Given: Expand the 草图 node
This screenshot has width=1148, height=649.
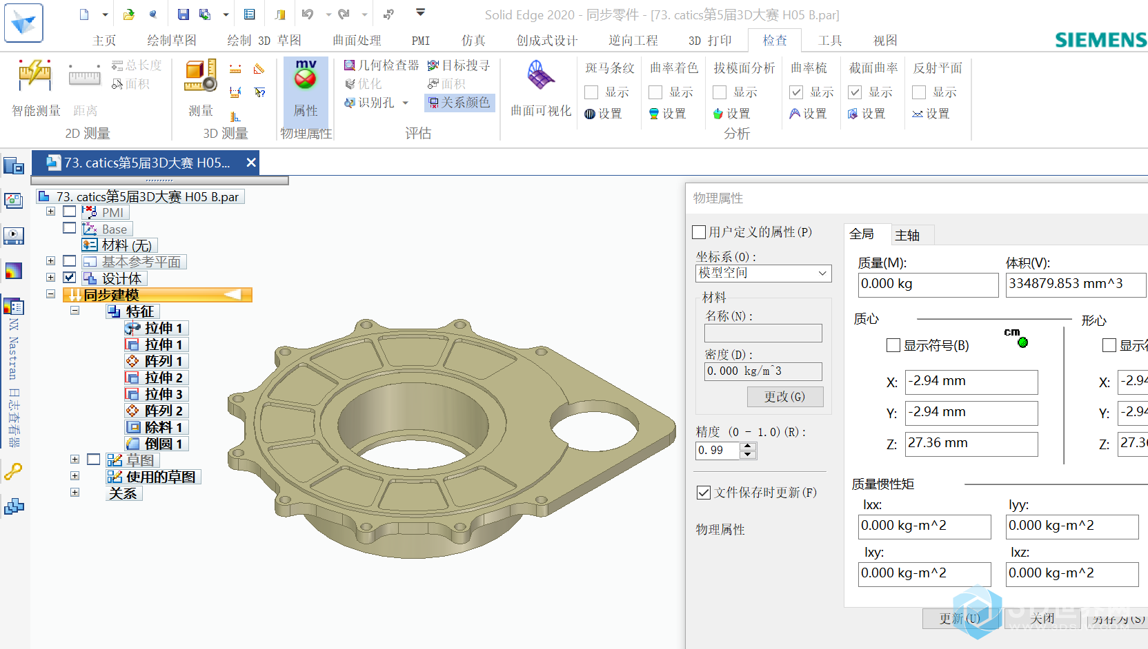Looking at the screenshot, I should pyautogui.click(x=75, y=460).
